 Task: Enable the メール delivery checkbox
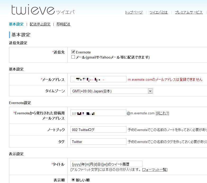coord(73,57)
